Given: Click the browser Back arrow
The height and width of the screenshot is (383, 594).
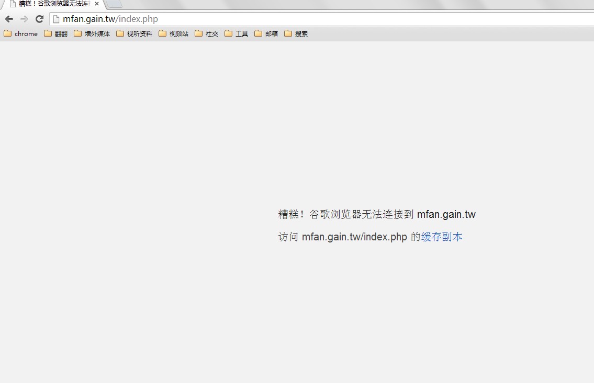Looking at the screenshot, I should (9, 19).
